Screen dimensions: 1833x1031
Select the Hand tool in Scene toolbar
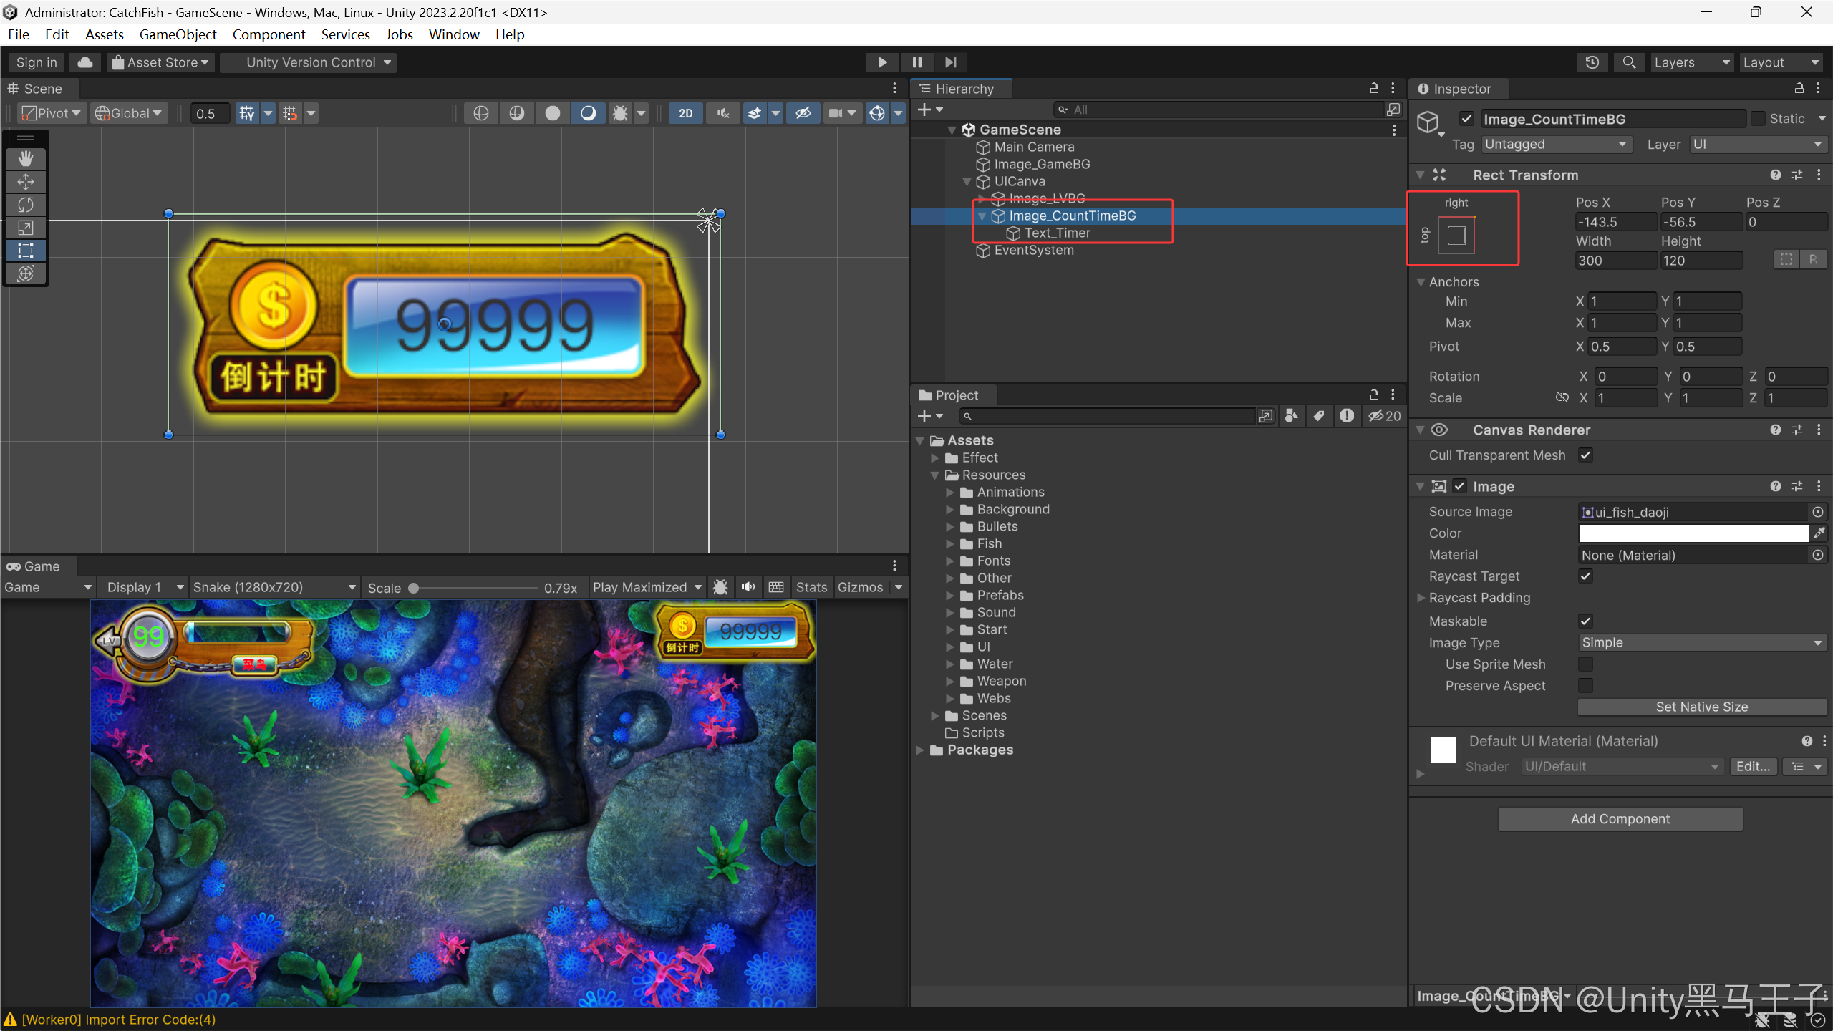point(26,158)
